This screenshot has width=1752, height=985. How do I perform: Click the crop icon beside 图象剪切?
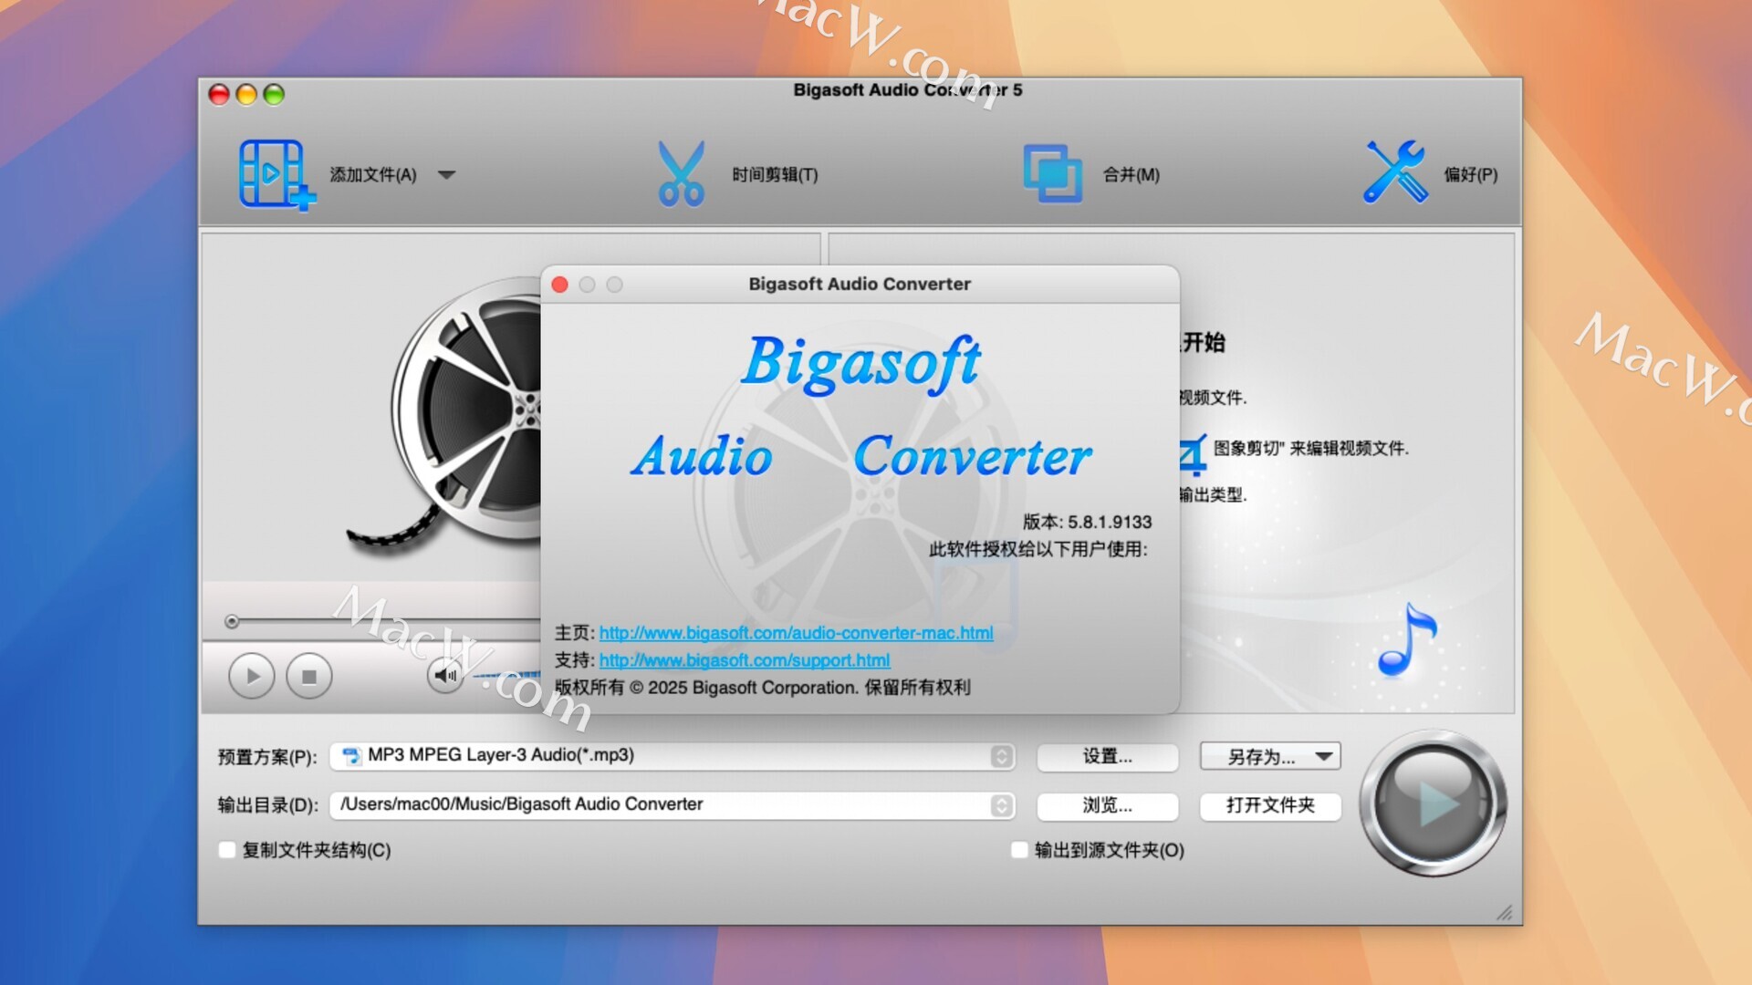pyautogui.click(x=1193, y=454)
